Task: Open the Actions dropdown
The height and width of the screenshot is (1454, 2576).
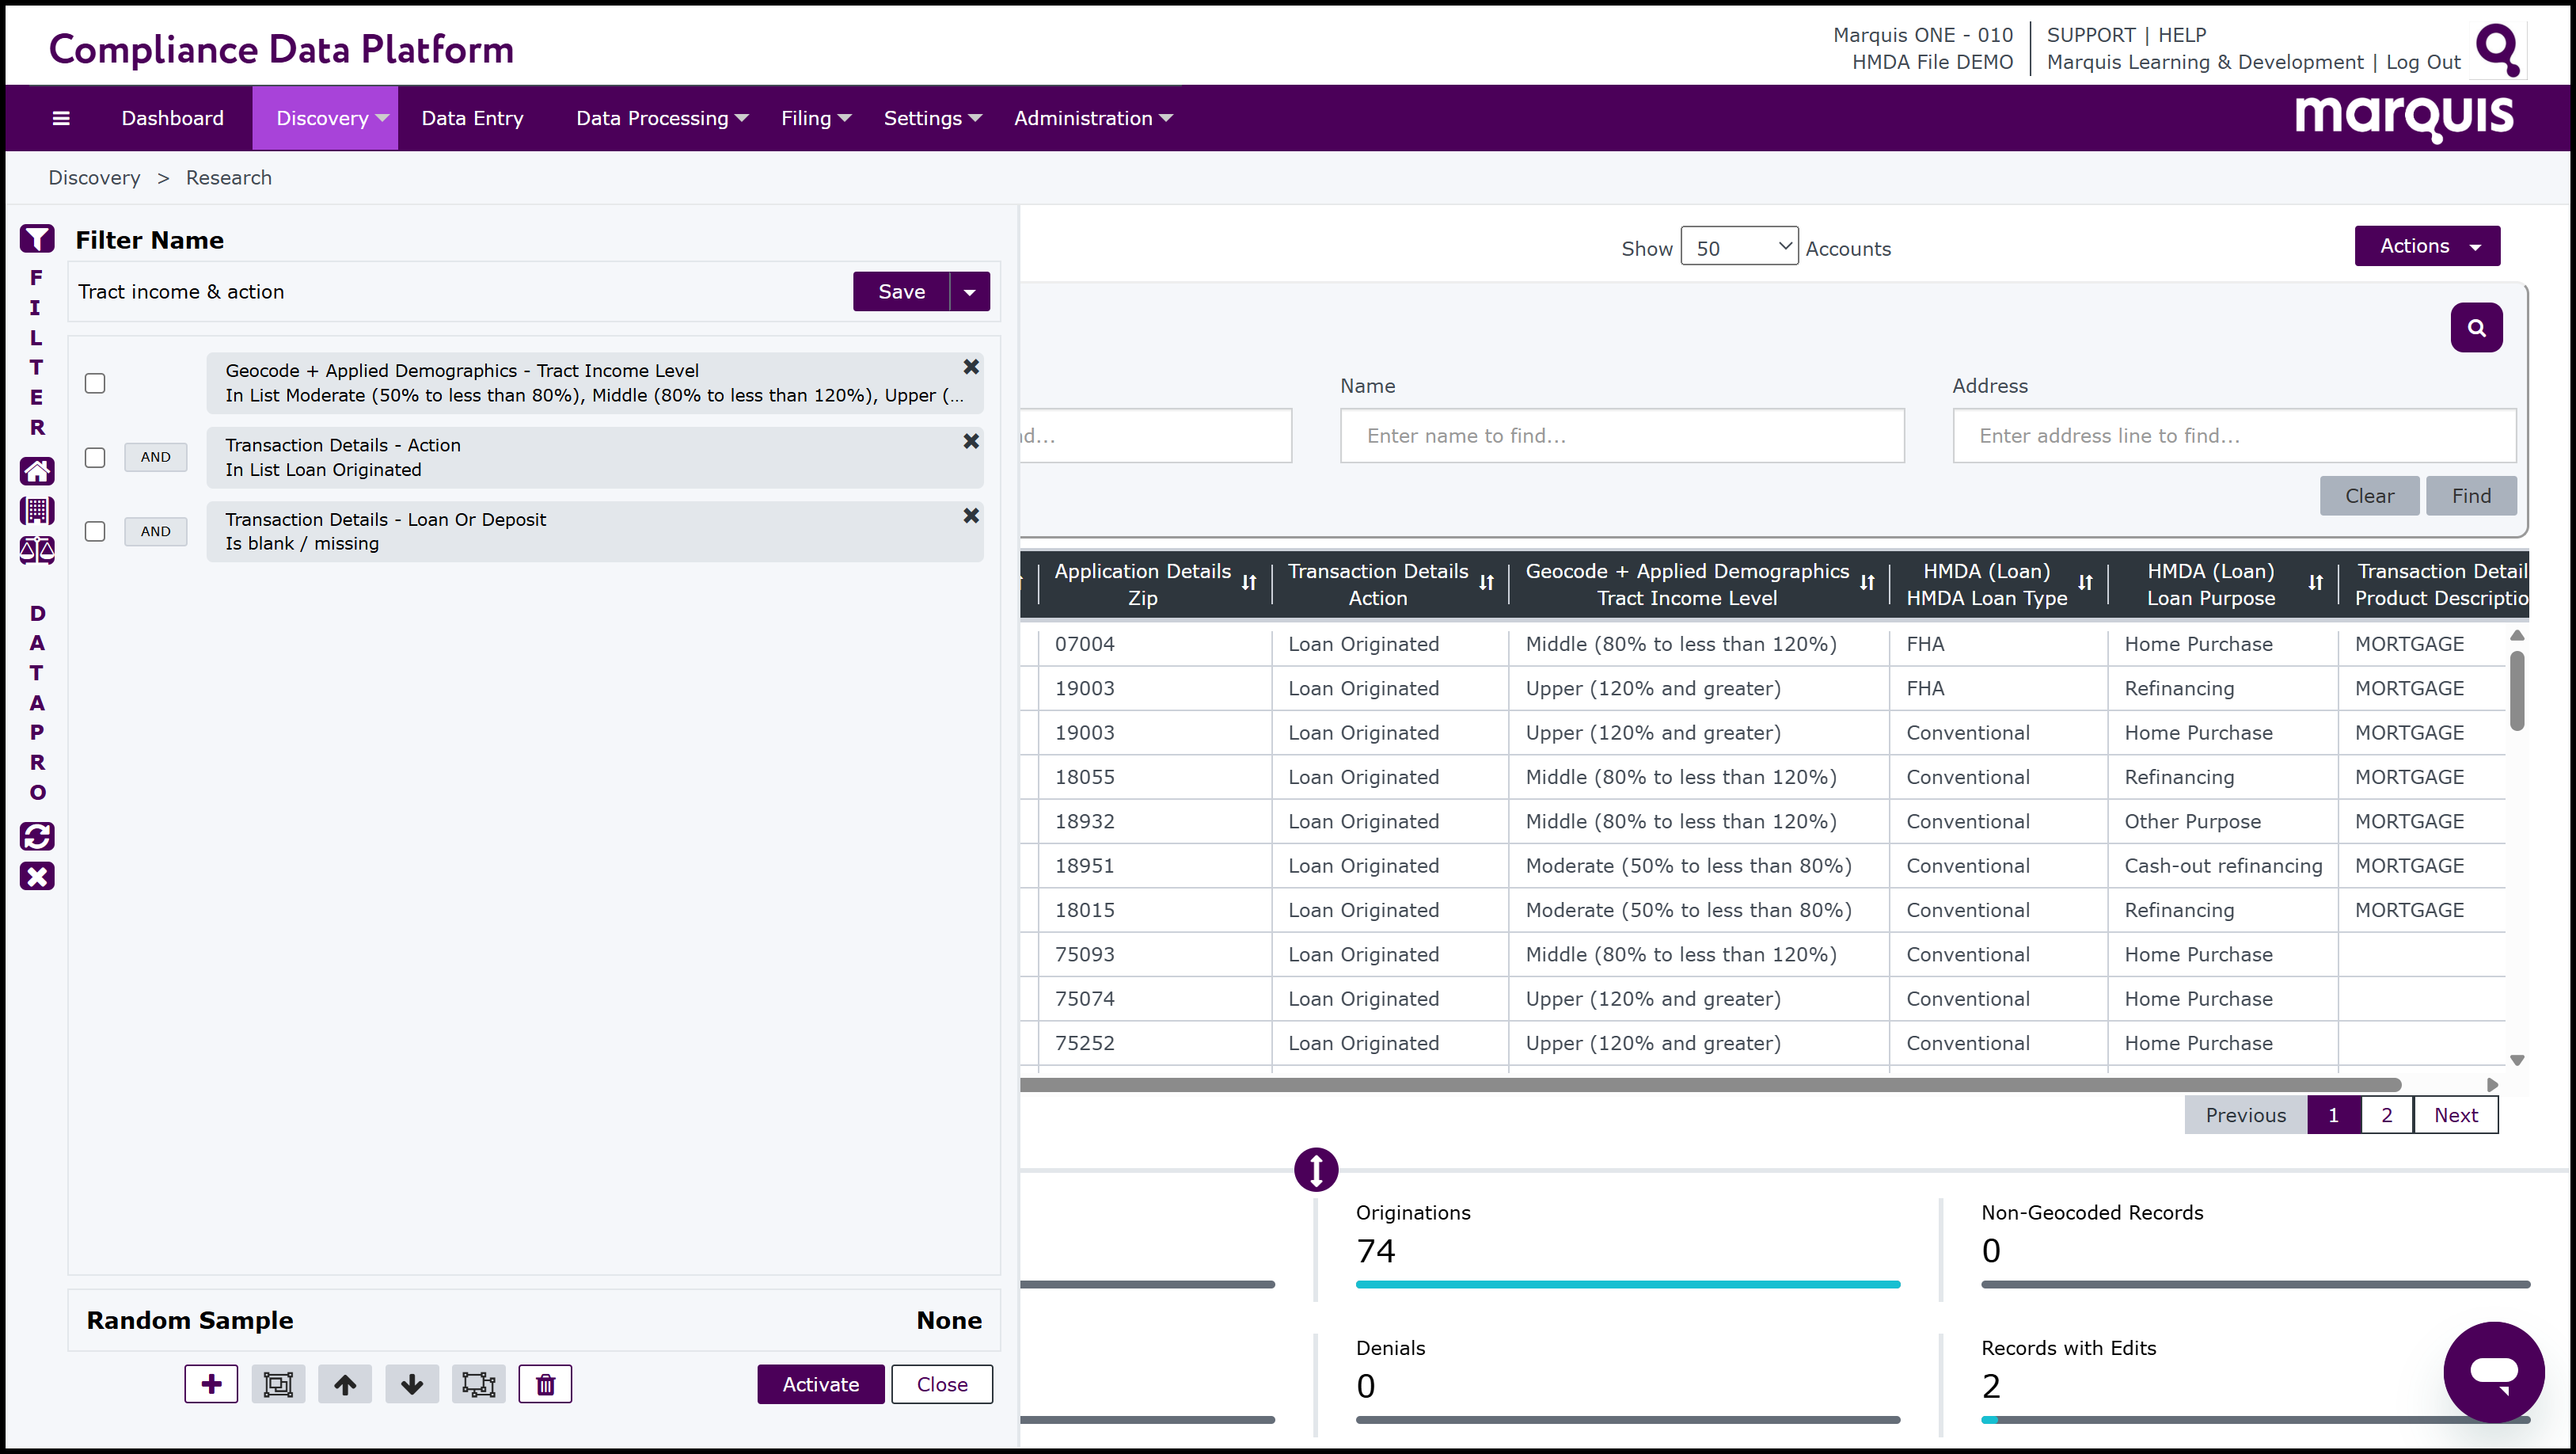Action: (2427, 246)
